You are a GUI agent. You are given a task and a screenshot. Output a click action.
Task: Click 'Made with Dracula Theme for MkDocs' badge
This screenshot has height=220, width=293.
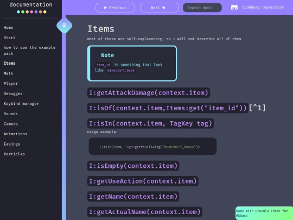264,213
